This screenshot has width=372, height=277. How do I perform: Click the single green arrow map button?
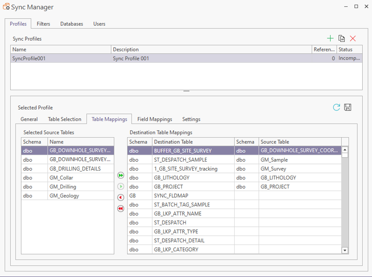click(x=120, y=187)
